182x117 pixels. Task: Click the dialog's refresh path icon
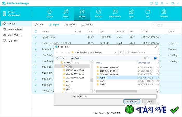121,52
